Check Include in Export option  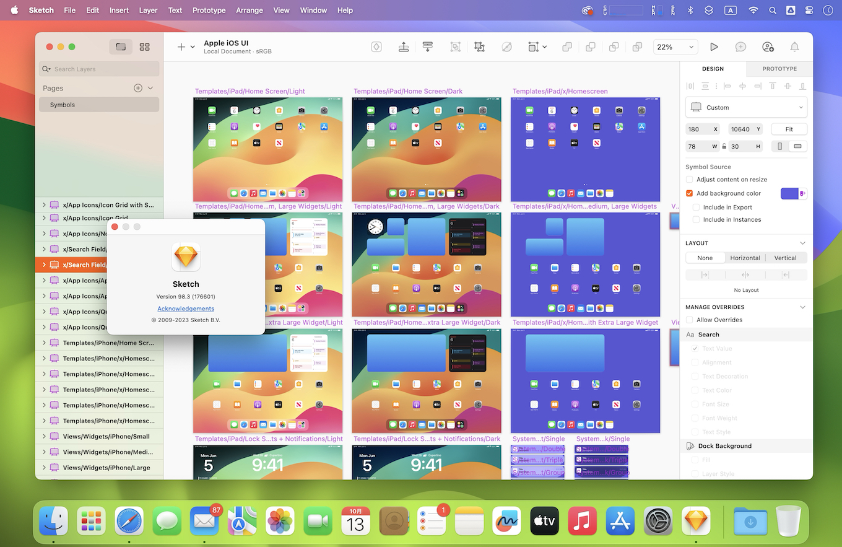(x=696, y=207)
